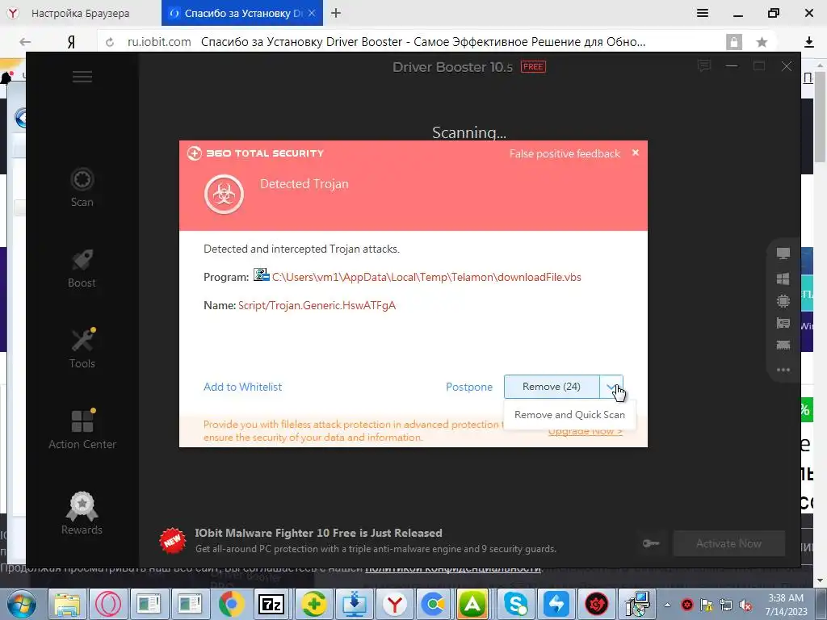827x620 pixels.
Task: Click IObit Malware Fighter 10 Free banner title
Action: (318, 533)
